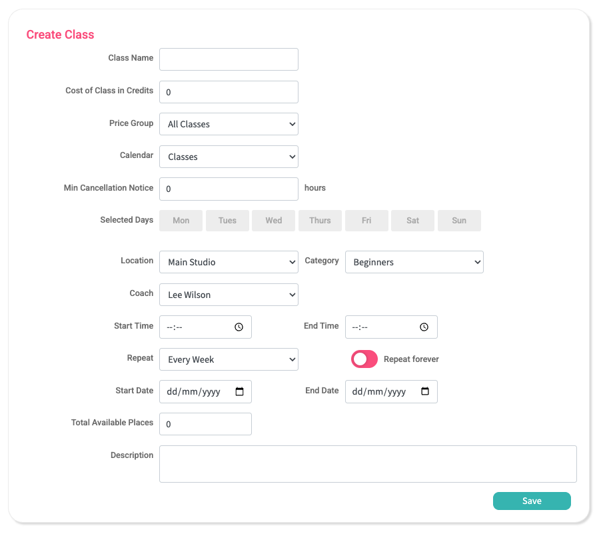
Task: Open the Category dropdown showing Beginners
Action: tap(414, 262)
